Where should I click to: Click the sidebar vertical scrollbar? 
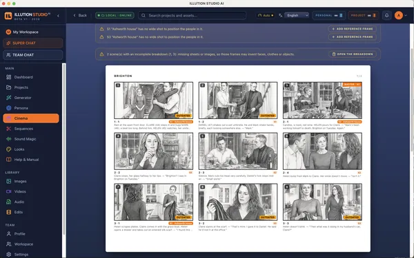point(63,149)
